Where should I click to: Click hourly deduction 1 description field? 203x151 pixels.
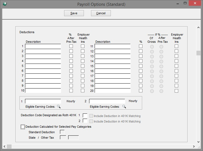click(x=43, y=101)
